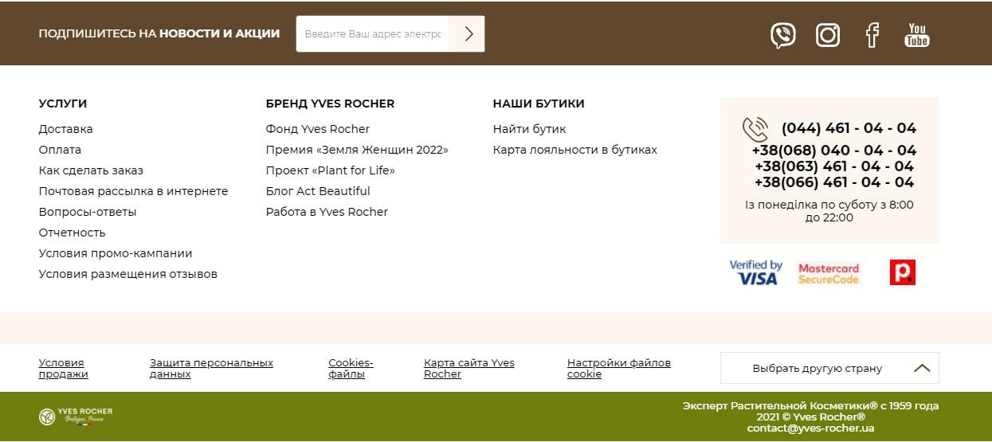Click contact@yves-rocher.ua email address
The width and height of the screenshot is (992, 442).
[x=810, y=428]
